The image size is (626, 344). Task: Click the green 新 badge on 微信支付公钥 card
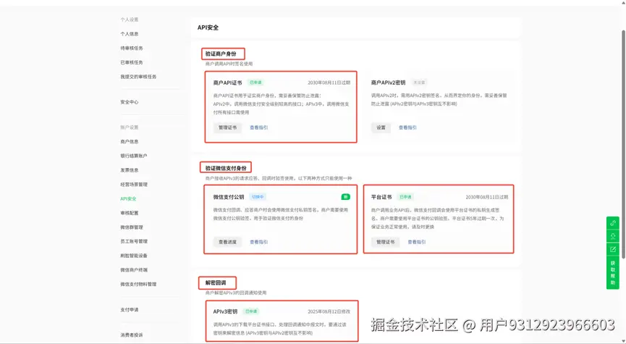coord(345,196)
